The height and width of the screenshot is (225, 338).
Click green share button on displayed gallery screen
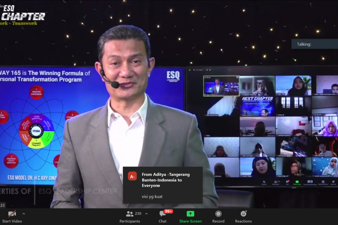point(297,181)
